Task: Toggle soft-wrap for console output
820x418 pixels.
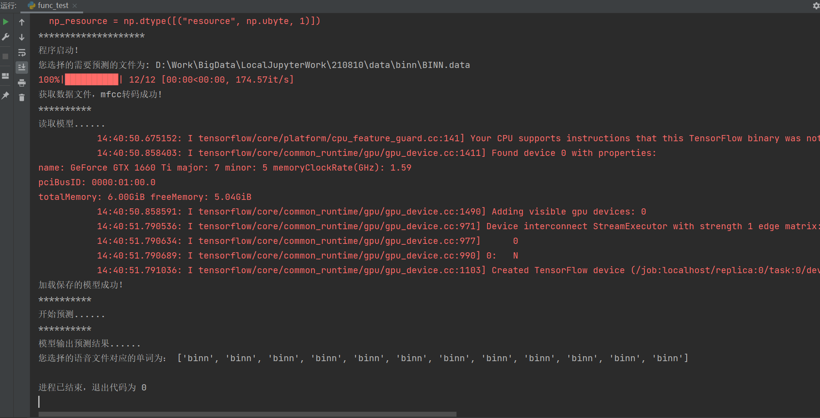Action: coord(22,53)
